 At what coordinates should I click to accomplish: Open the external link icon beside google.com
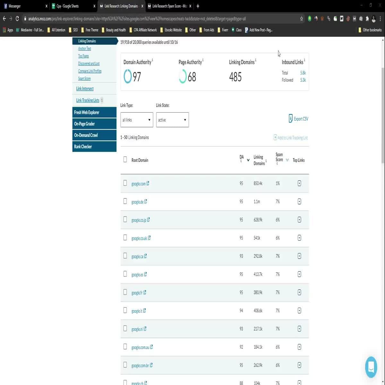click(148, 184)
